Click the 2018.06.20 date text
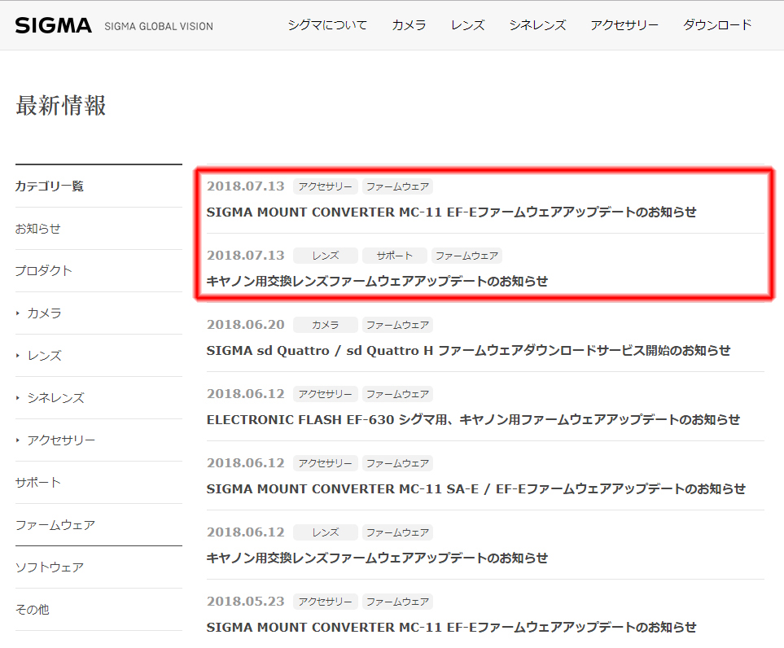The width and height of the screenshot is (784, 648). click(x=246, y=325)
